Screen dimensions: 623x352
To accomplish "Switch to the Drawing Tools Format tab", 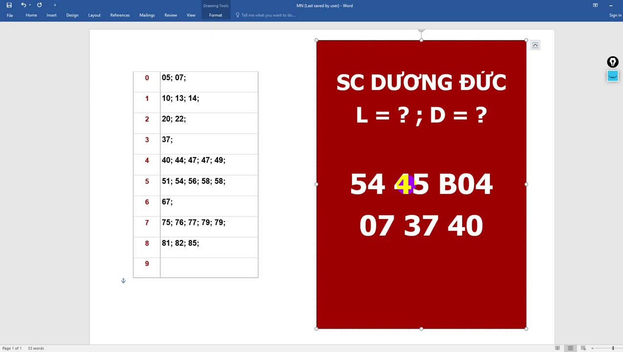I will [215, 15].
